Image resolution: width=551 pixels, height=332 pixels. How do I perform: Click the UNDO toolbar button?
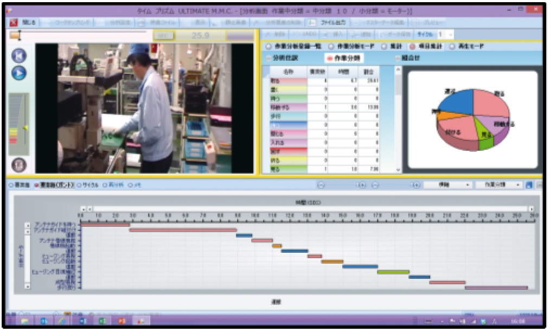(304, 34)
